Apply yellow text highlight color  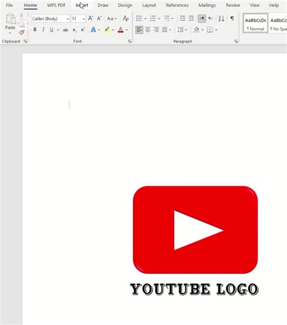click(x=107, y=30)
